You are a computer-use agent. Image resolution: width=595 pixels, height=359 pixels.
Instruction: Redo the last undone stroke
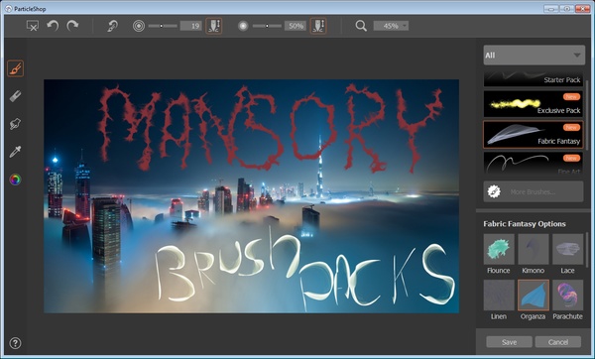click(72, 26)
